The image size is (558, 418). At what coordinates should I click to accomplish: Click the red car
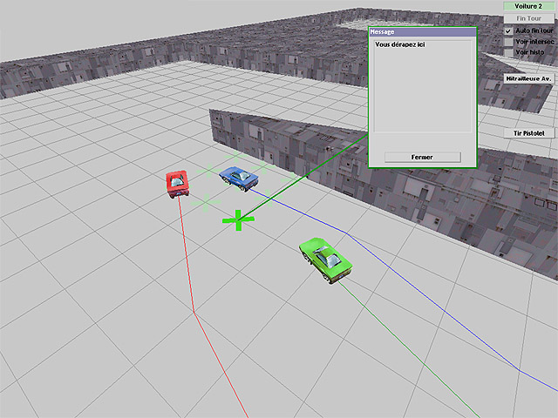[x=178, y=182]
